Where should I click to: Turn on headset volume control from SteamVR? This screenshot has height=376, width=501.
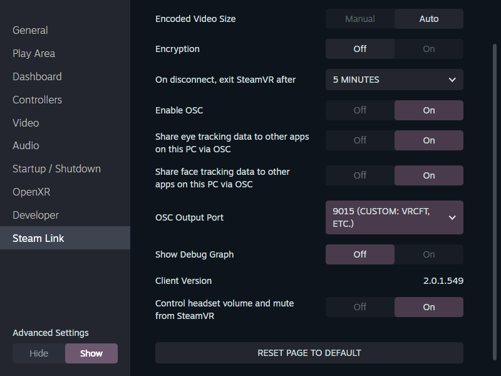coord(429,307)
